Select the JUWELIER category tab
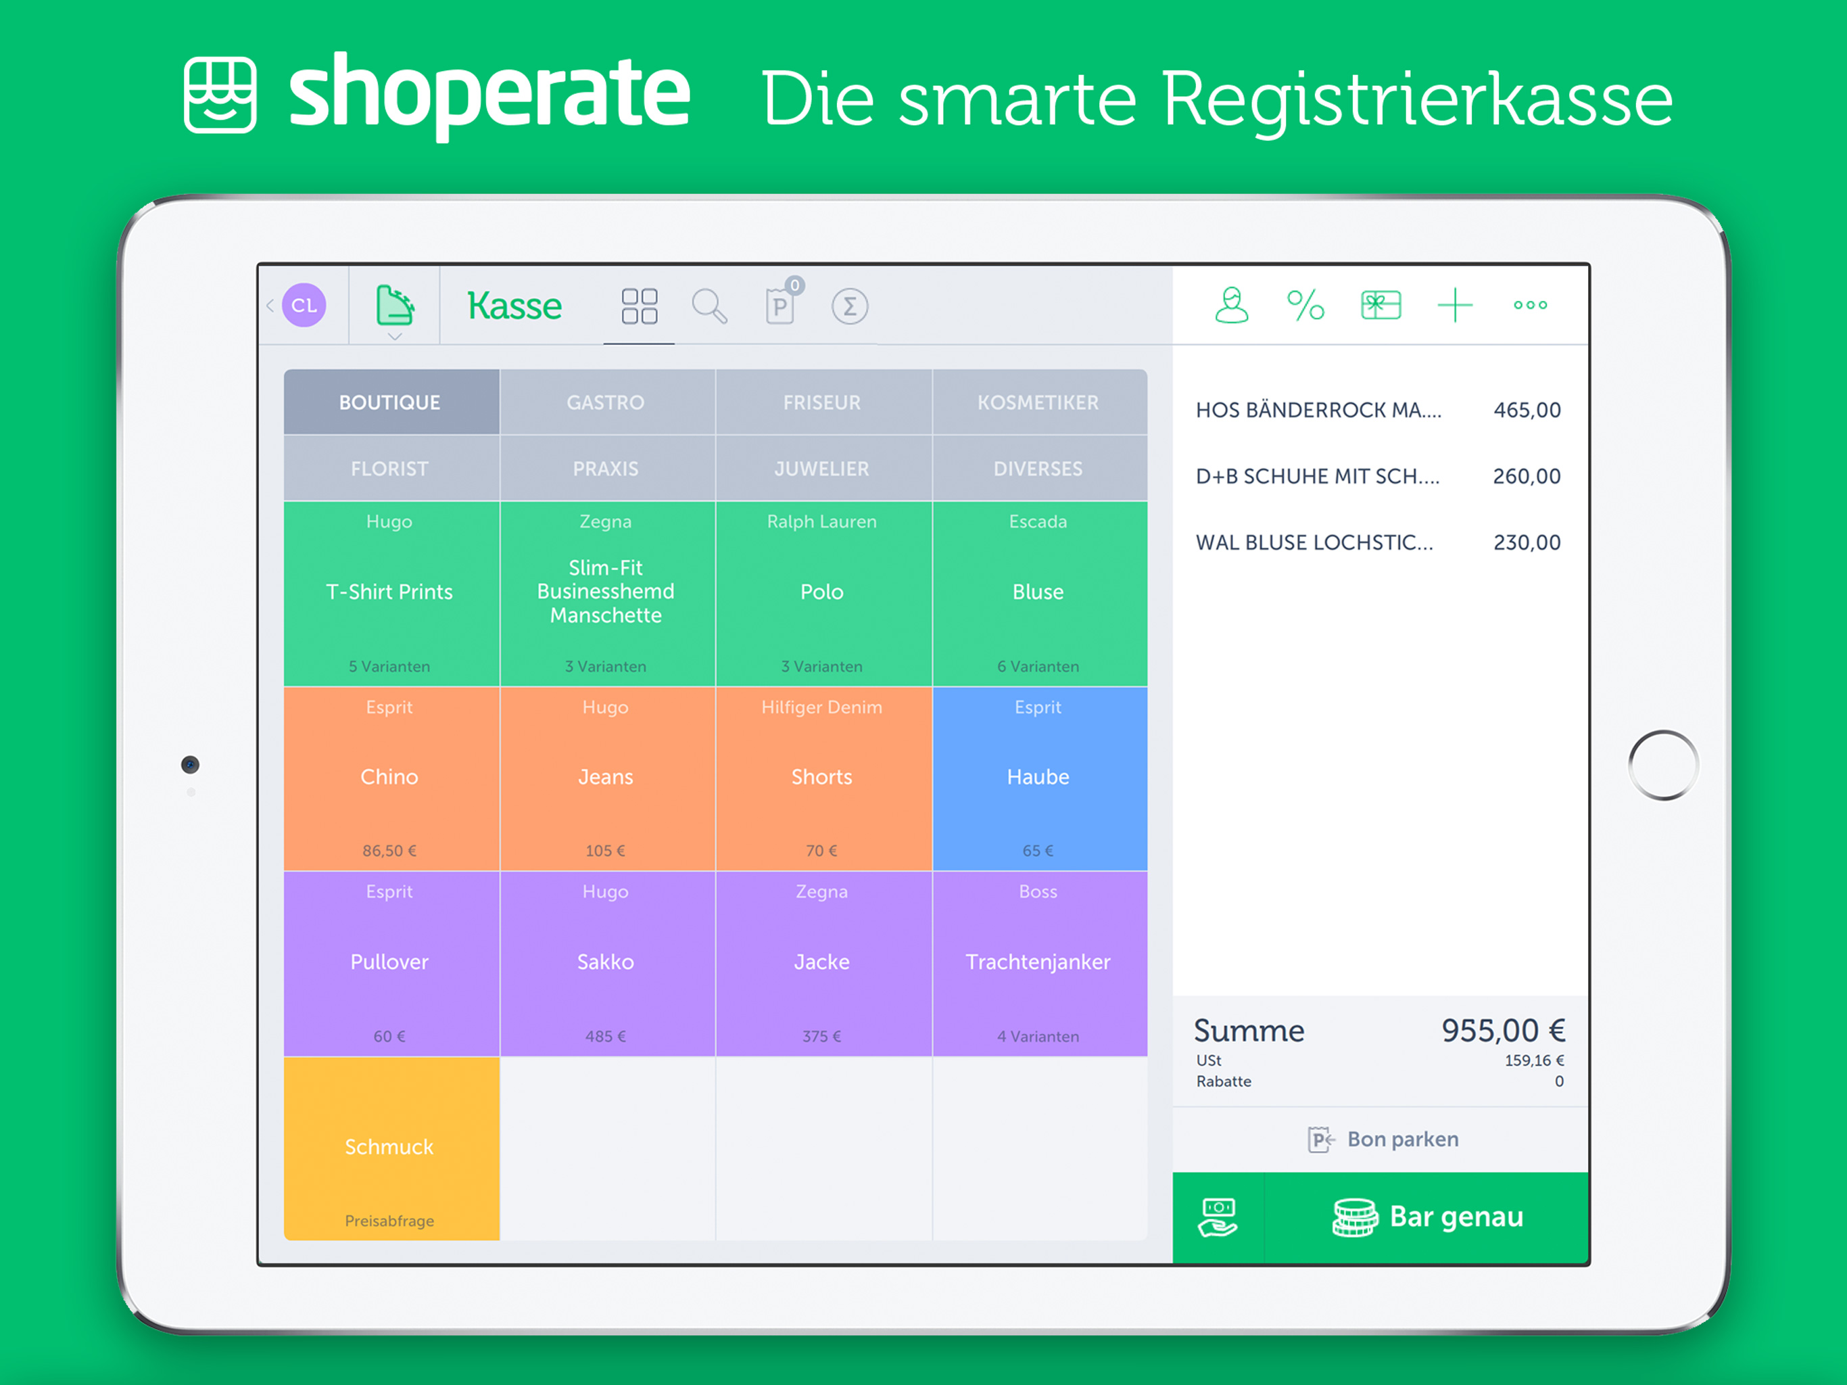This screenshot has height=1385, width=1847. tap(821, 469)
